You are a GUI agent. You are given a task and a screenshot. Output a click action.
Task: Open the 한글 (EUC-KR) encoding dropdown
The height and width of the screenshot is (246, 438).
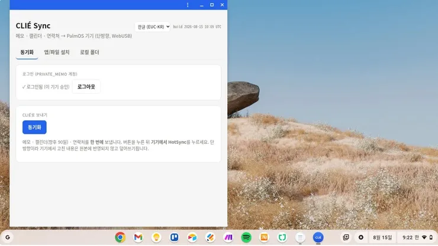point(153,27)
